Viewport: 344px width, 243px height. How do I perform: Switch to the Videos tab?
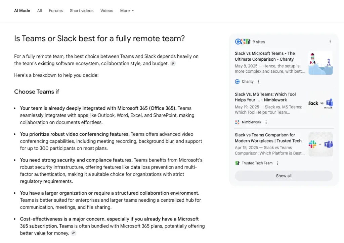[107, 10]
